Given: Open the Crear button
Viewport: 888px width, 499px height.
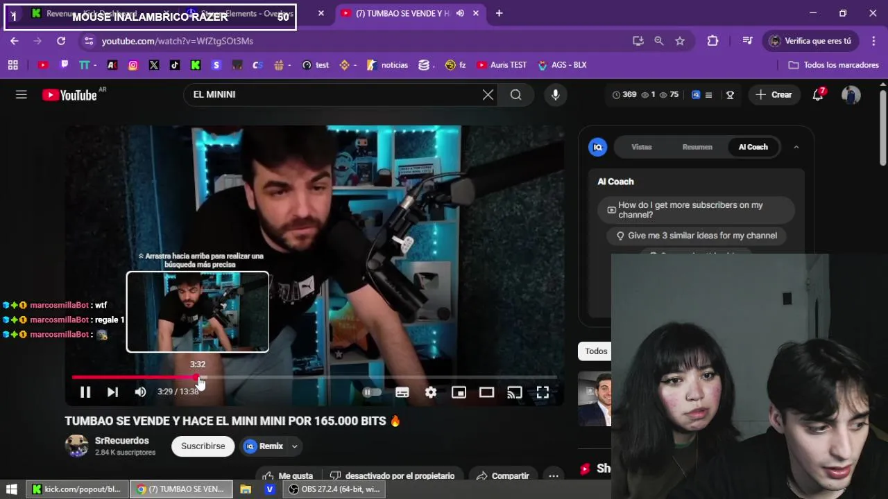Looking at the screenshot, I should click(x=774, y=95).
